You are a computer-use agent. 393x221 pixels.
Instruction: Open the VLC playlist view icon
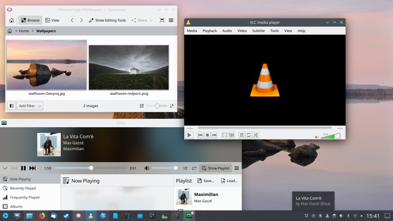pos(241,135)
